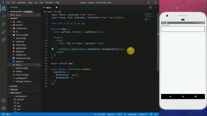
Task: Open the editor More Actions ellipsis
Action: tap(155, 7)
